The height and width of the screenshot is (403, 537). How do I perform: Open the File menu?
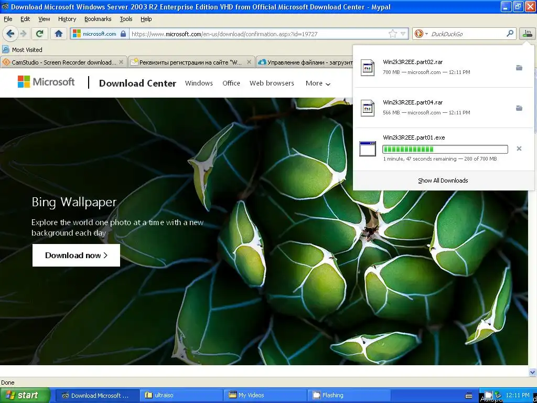coord(8,19)
